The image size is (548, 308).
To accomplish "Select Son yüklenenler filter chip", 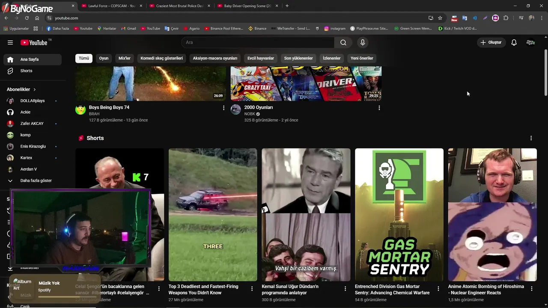I will [298, 58].
